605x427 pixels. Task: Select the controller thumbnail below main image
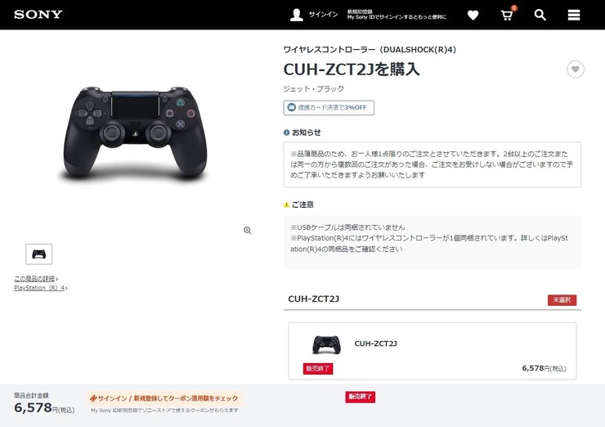[39, 254]
